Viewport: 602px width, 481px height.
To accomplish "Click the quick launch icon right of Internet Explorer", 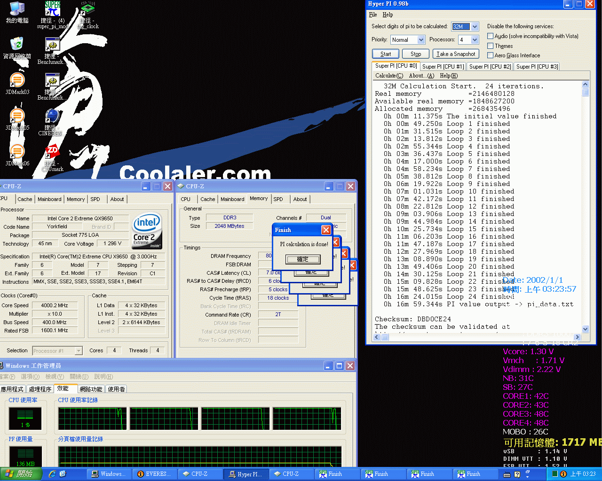I will click(63, 474).
